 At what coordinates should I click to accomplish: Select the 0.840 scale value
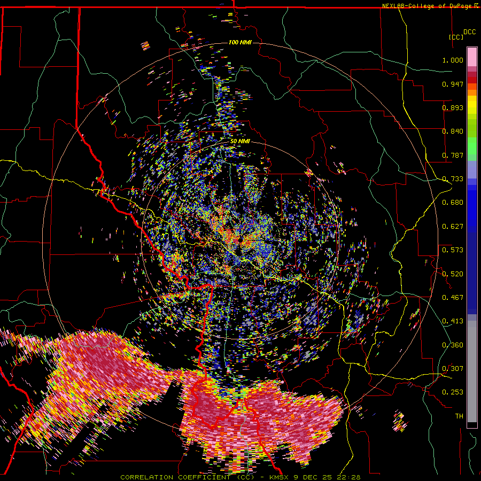[x=453, y=131]
